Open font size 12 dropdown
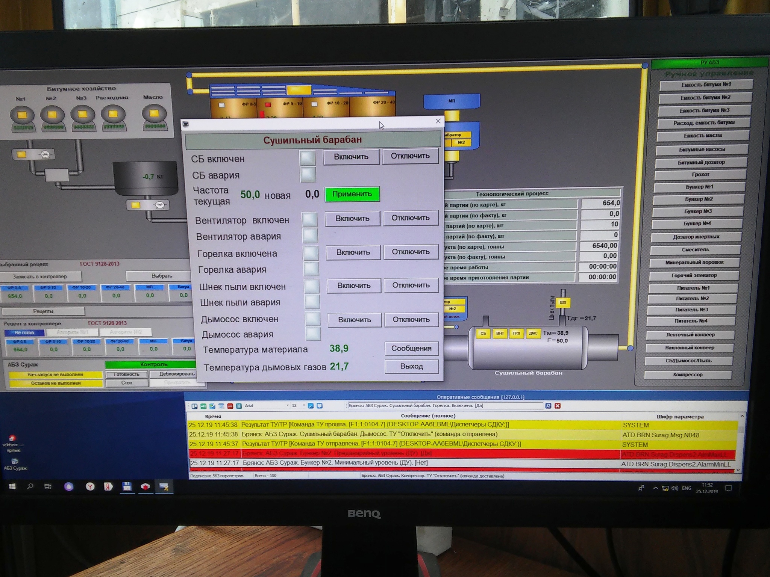770x577 pixels. point(304,406)
